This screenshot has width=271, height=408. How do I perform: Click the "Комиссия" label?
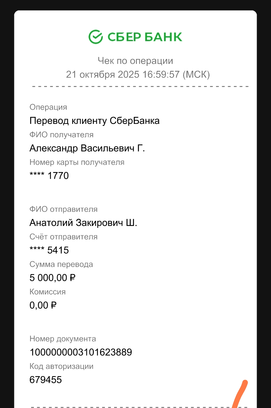coord(48,292)
